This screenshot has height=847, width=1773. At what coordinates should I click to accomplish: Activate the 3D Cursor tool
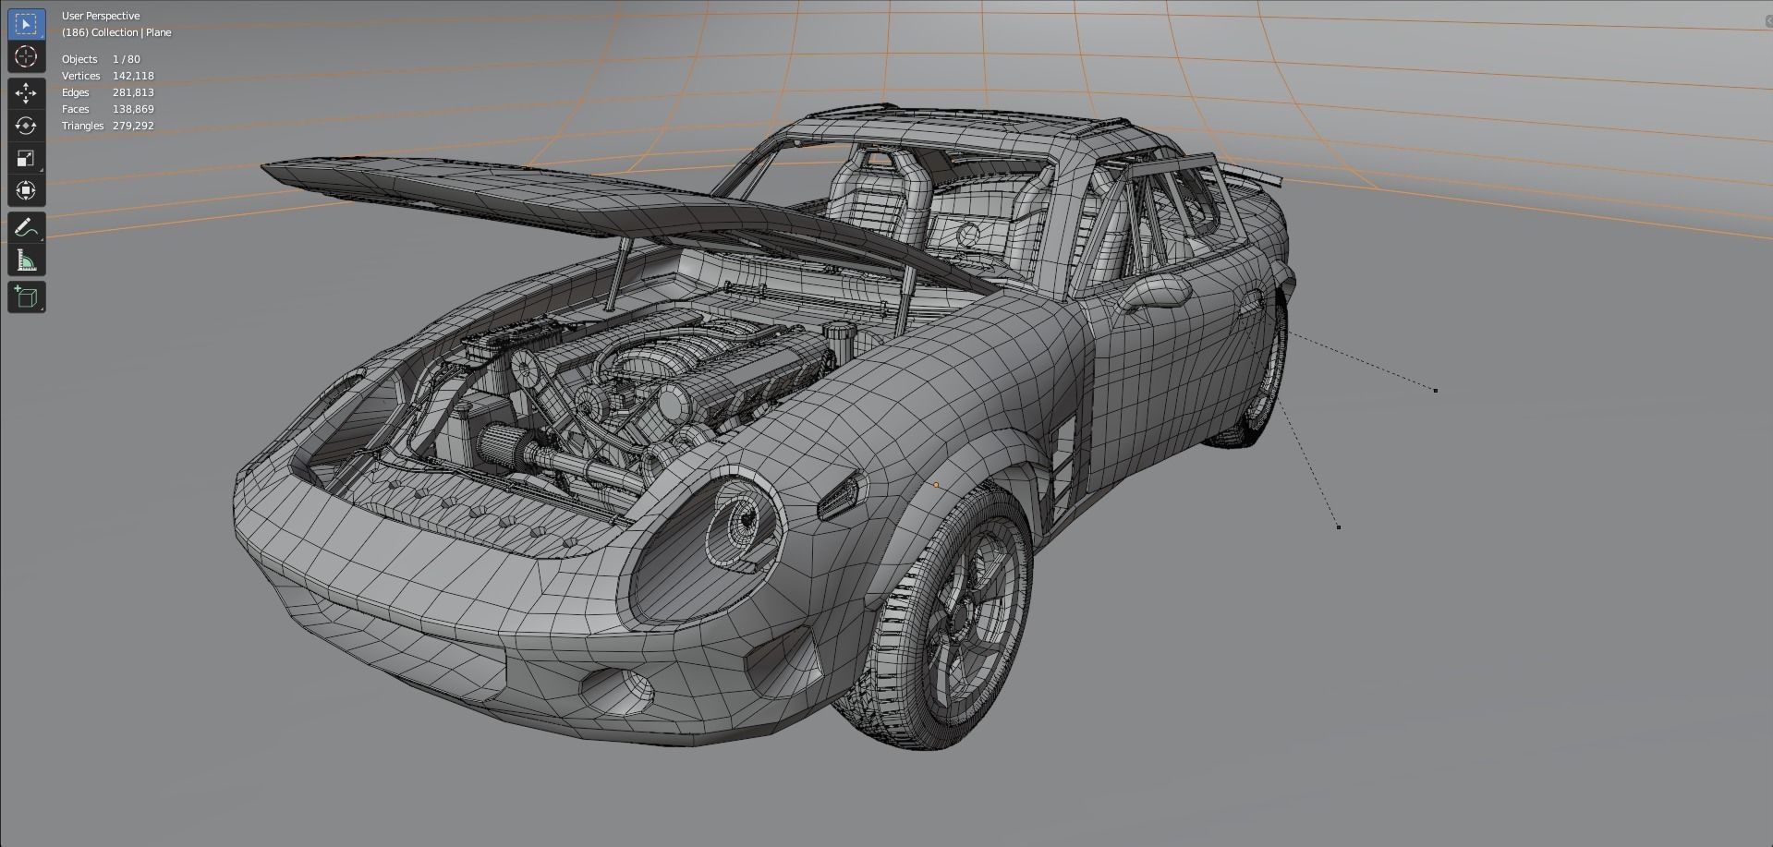(26, 57)
